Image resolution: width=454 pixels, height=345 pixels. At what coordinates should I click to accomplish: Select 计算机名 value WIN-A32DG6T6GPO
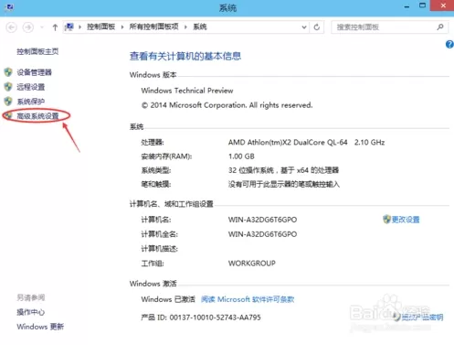point(262,220)
